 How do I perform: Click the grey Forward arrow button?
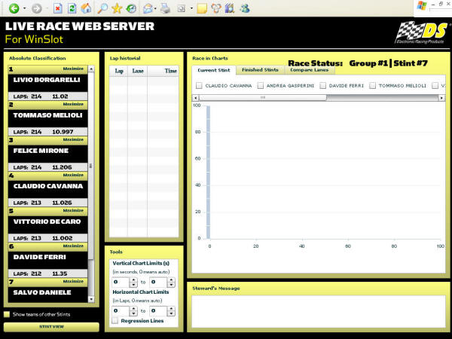point(37,8)
